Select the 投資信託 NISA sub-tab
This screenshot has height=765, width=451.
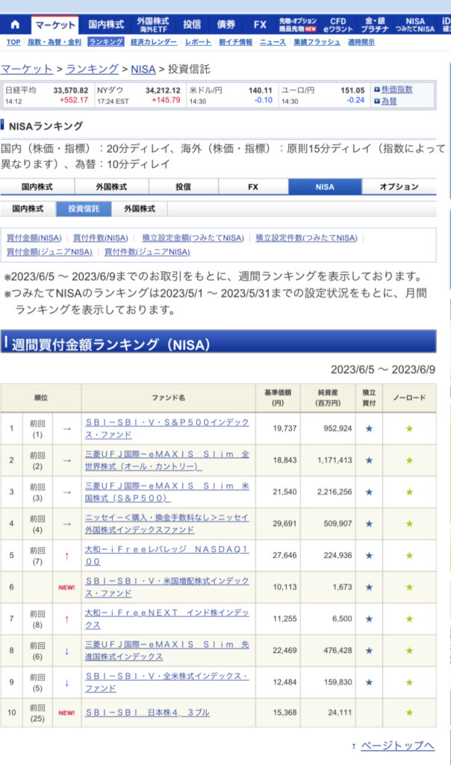coord(84,209)
